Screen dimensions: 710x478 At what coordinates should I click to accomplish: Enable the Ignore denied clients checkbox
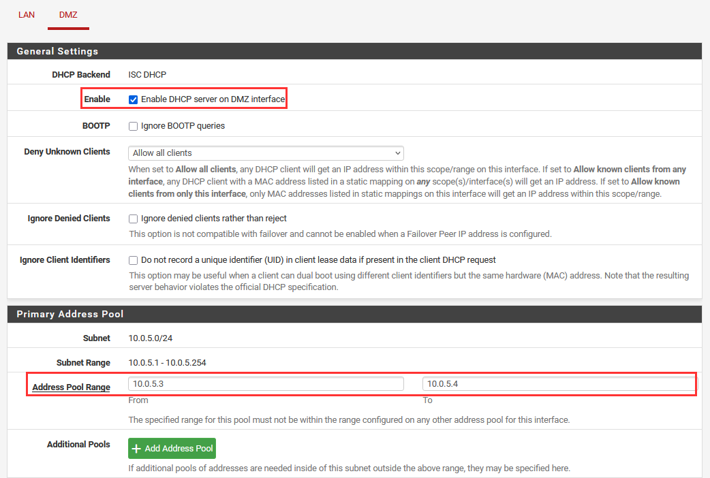(134, 219)
